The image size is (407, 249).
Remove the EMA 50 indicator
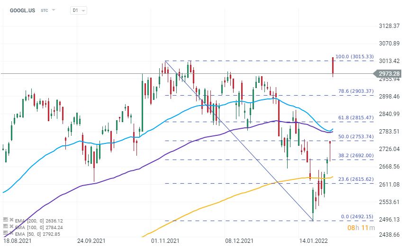11,233
